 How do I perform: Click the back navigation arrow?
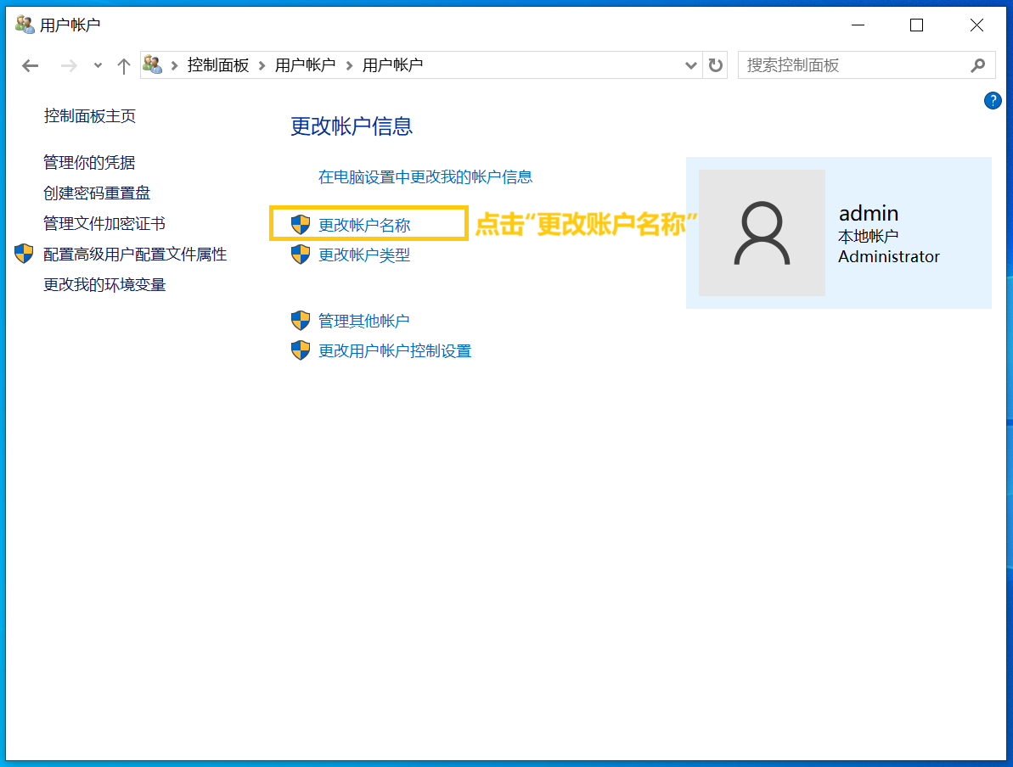30,64
